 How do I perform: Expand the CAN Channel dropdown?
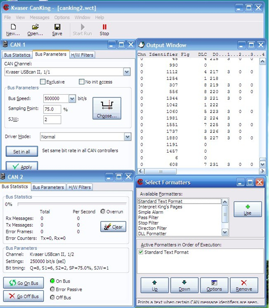(x=126, y=72)
